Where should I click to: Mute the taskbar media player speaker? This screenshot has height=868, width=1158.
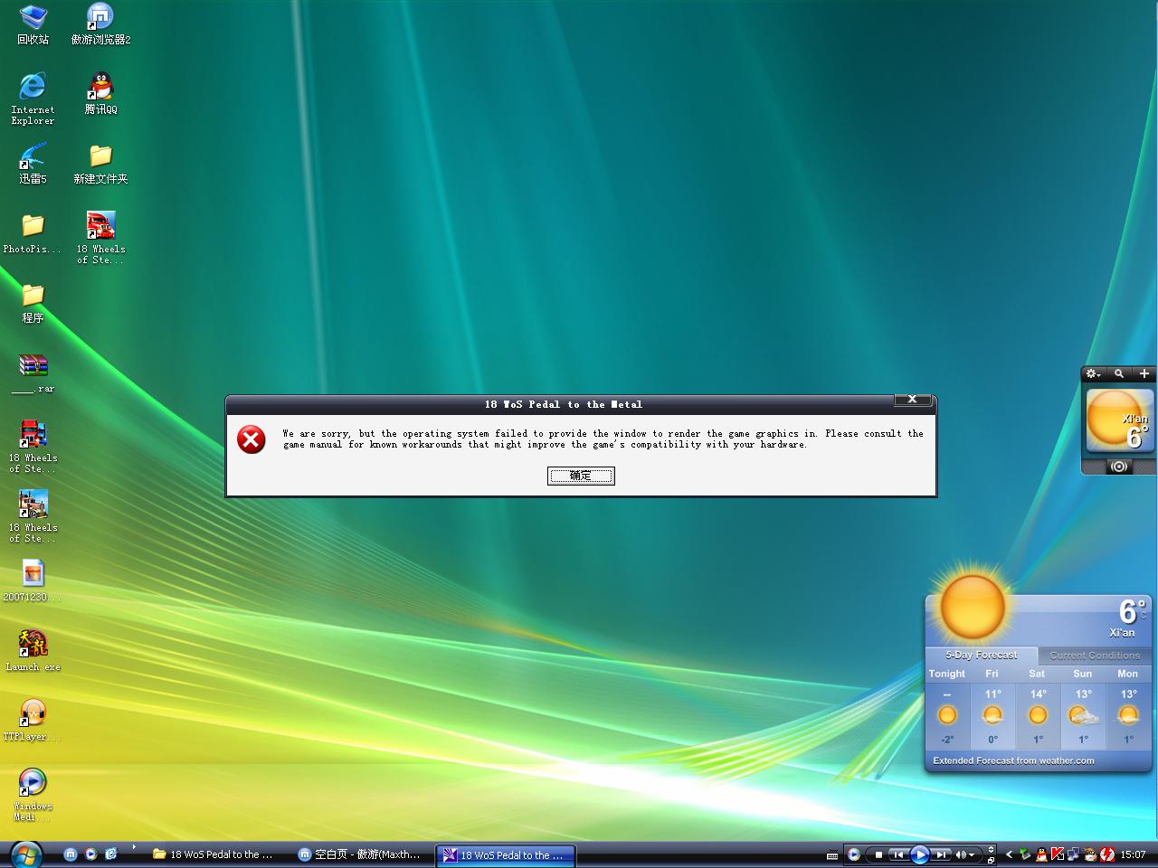(x=961, y=854)
